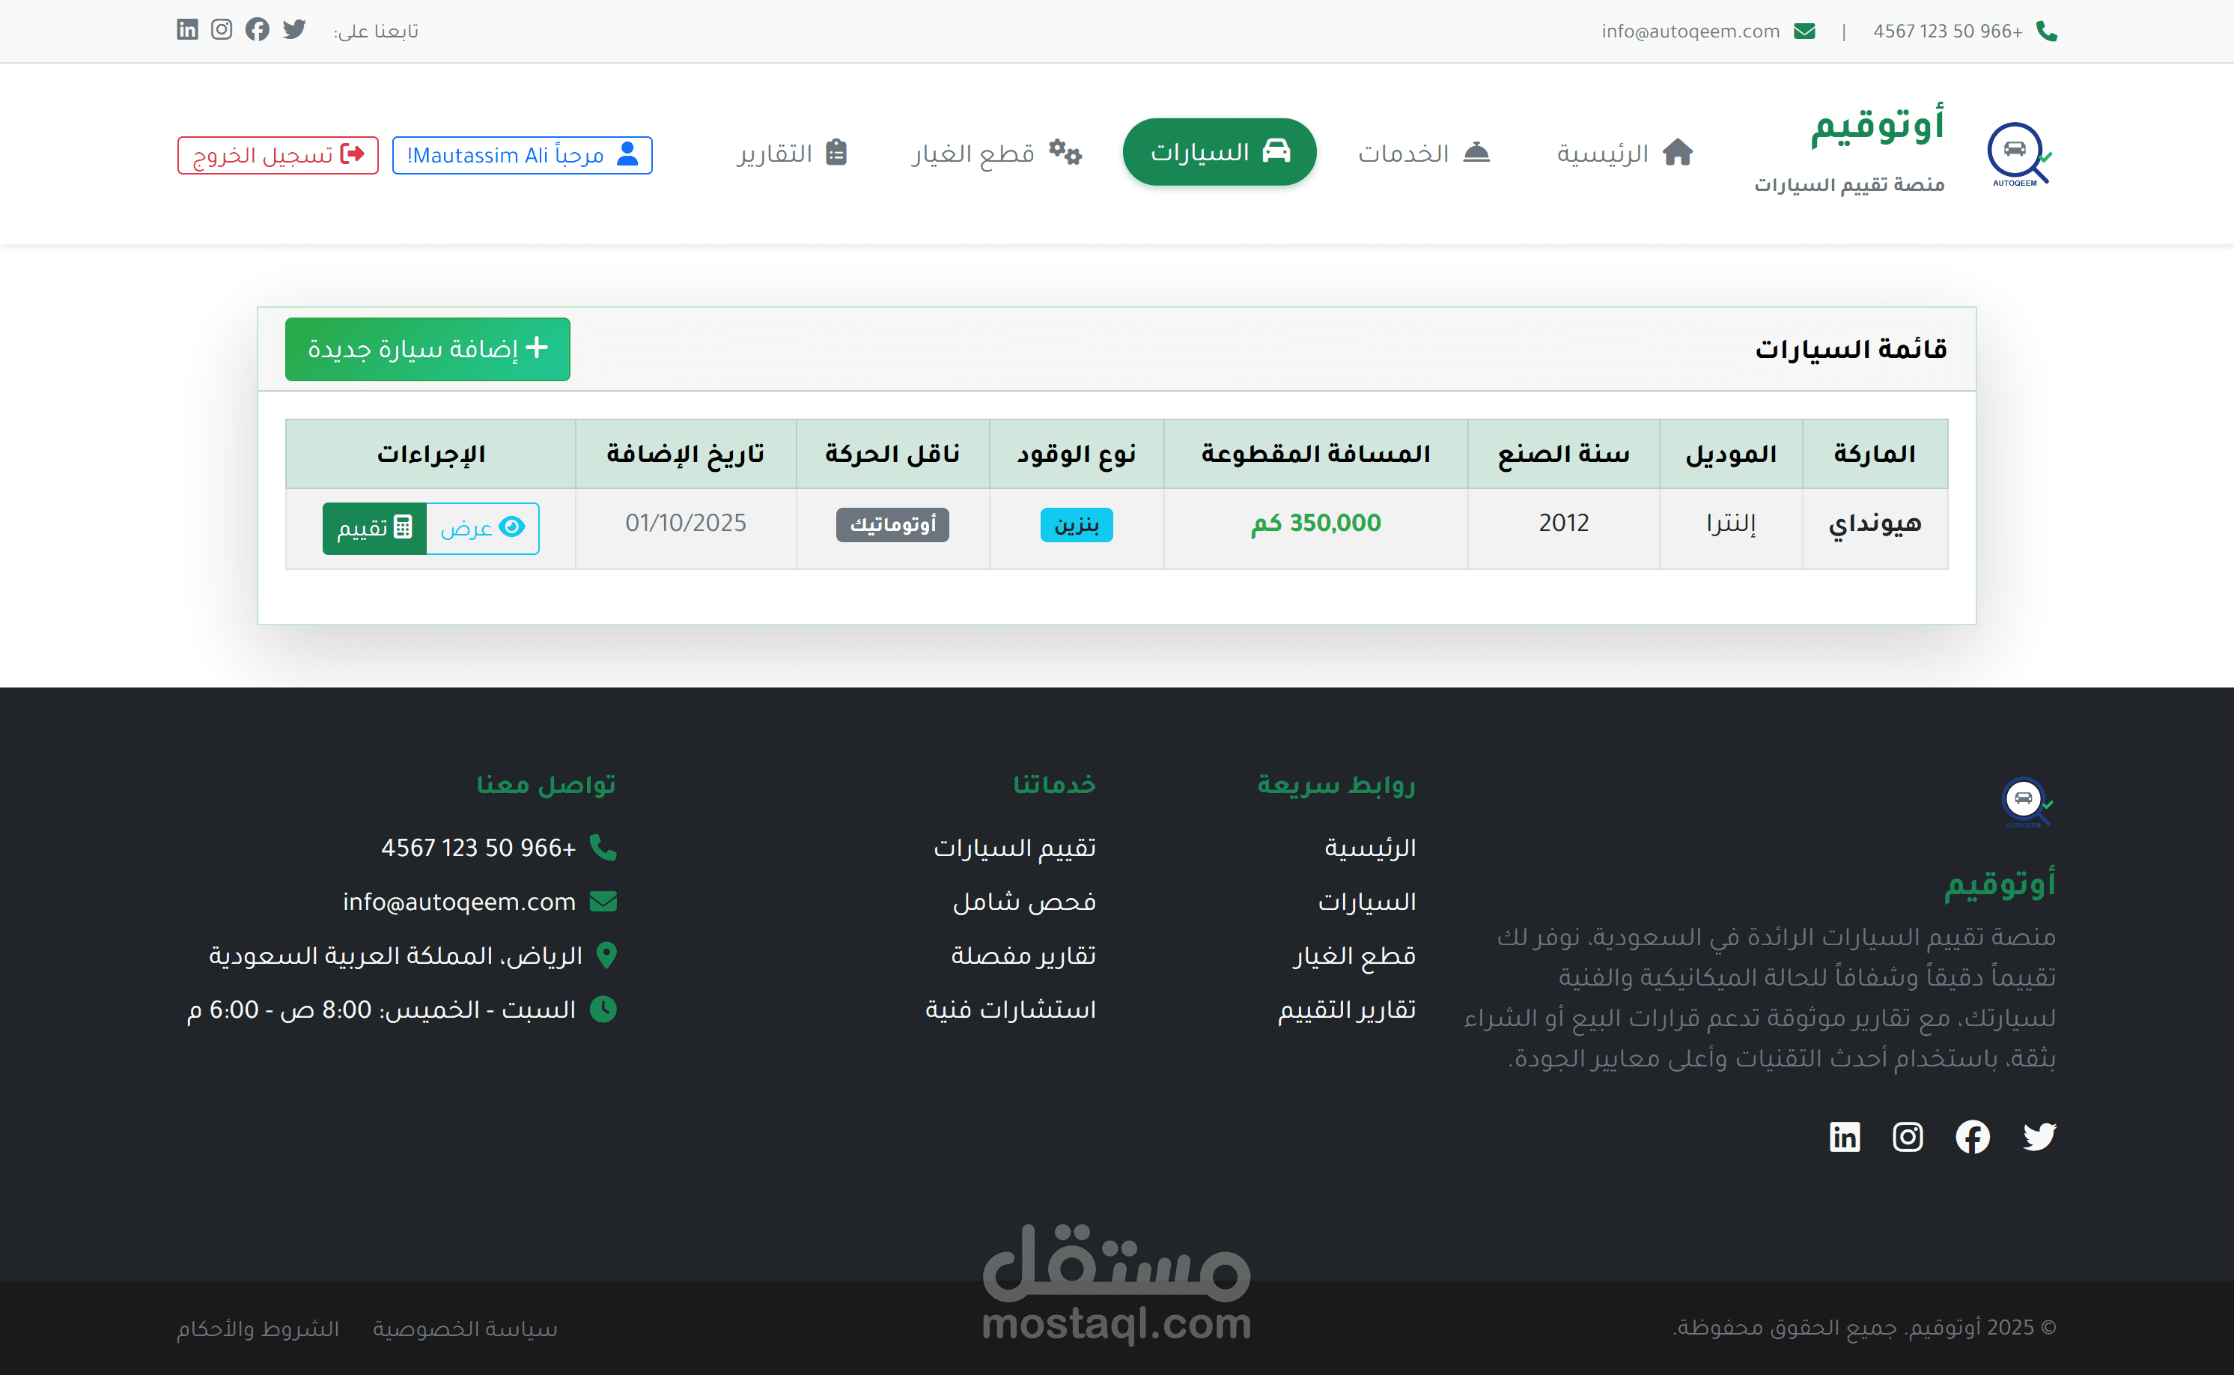Image resolution: width=2234 pixels, height=1375 pixels.
Task: Click the LinkedIn icon in top bar
Action: click(187, 30)
